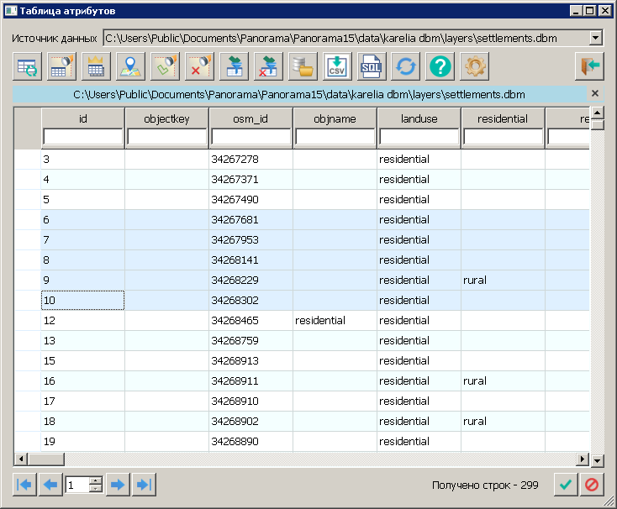Increase the page number with spinner up arrow
This screenshot has height=509, width=617.
(x=95, y=480)
